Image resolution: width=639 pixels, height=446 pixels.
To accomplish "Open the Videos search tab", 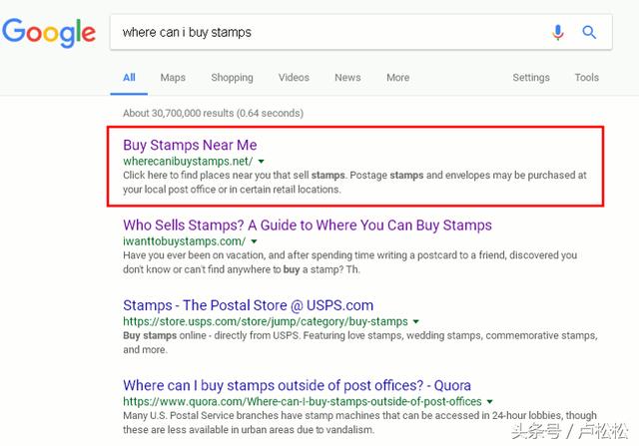I will pyautogui.click(x=294, y=78).
